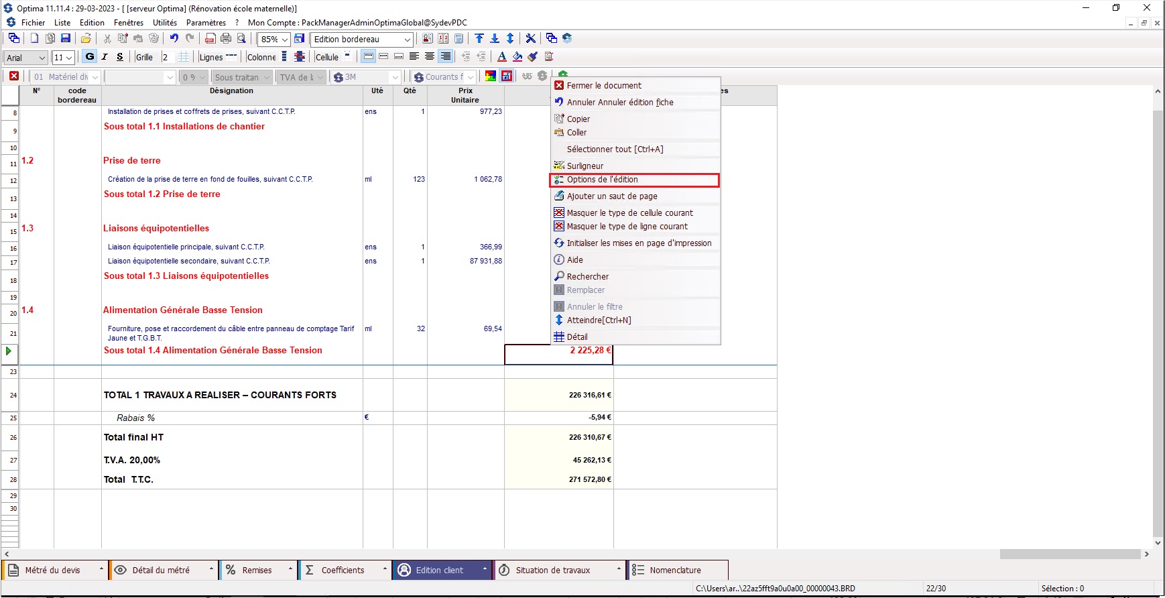Select Fermer le document menu entry
The height and width of the screenshot is (598, 1165).
(x=634, y=86)
